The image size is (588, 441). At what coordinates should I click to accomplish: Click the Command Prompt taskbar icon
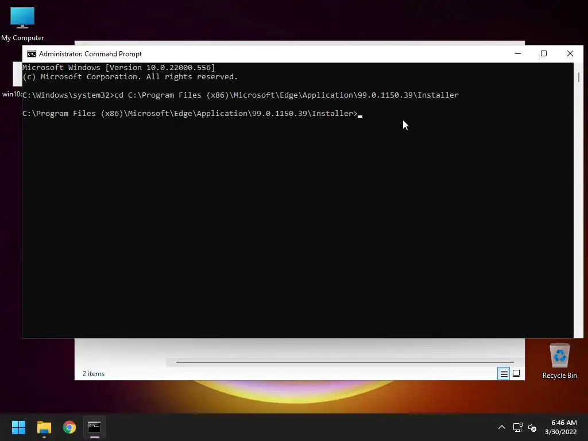95,427
